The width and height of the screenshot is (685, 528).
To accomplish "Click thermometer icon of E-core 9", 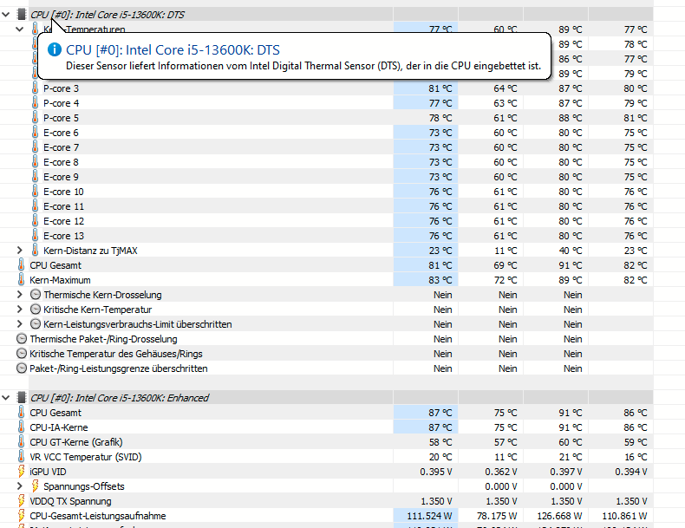I will [35, 177].
